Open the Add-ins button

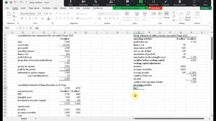click(197, 15)
